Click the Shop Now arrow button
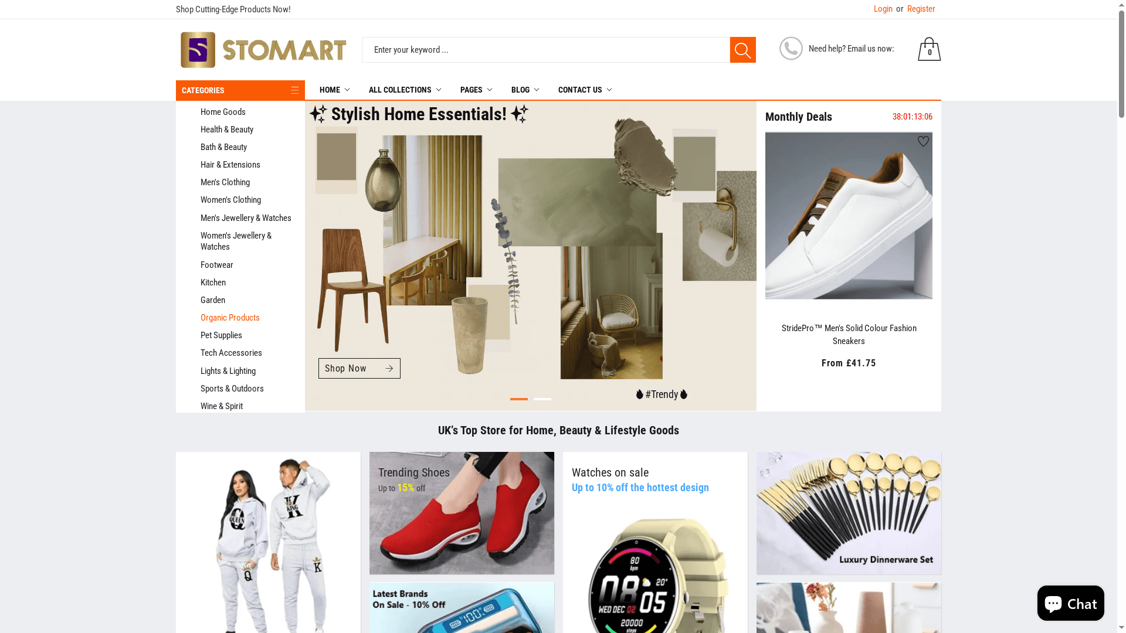The image size is (1126, 633). pos(359,368)
